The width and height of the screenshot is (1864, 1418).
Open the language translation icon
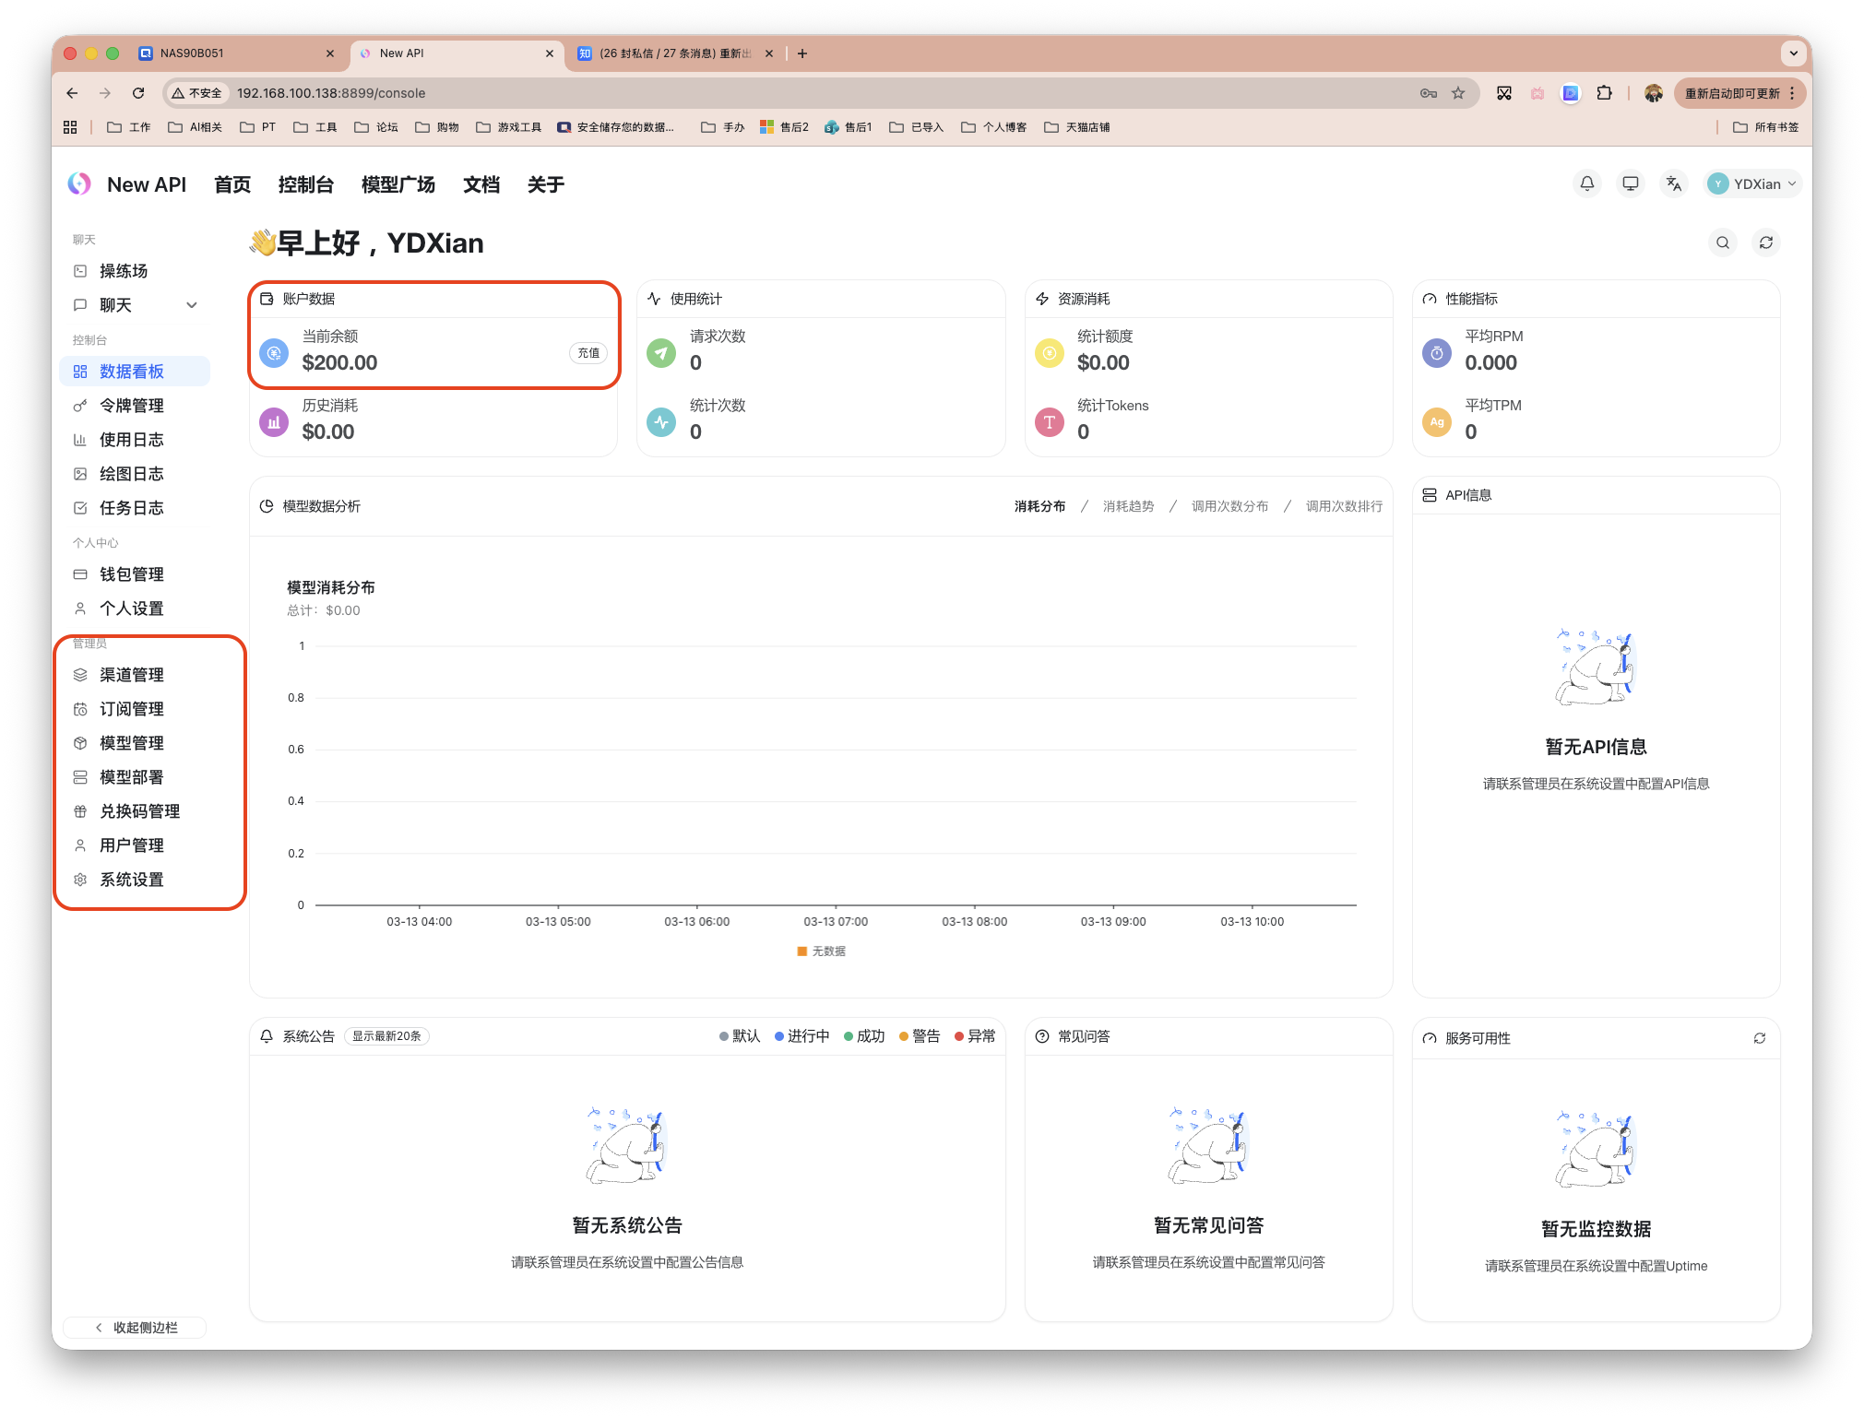[x=1673, y=183]
